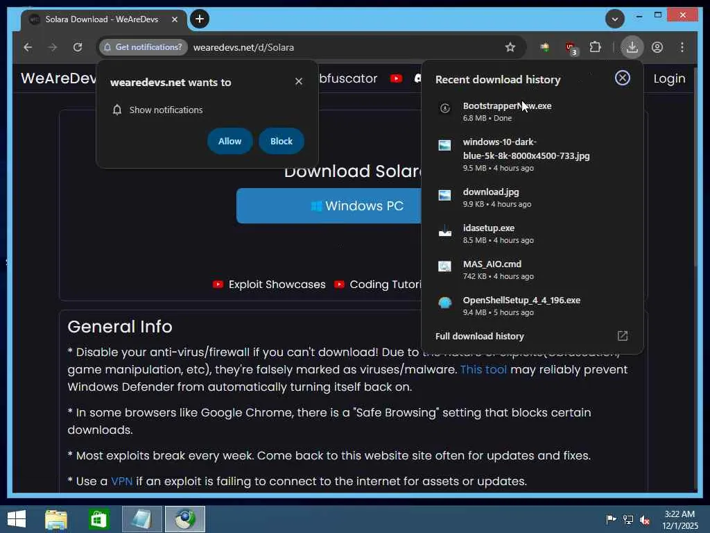Click the WeAreDevs site logo

tap(58, 78)
